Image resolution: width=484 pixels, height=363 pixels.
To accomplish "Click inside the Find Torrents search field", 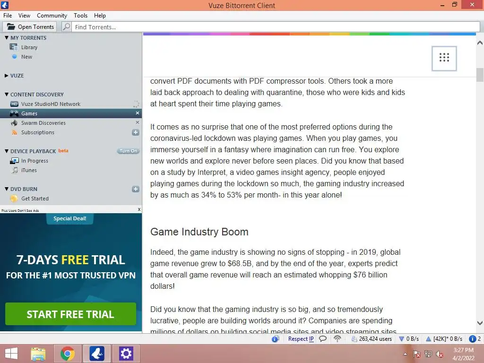I will [x=276, y=27].
